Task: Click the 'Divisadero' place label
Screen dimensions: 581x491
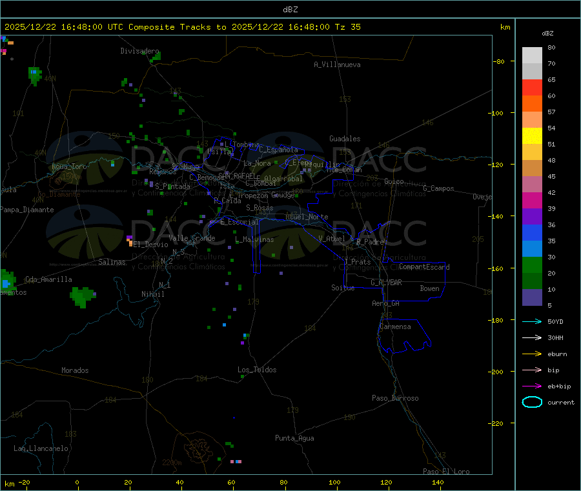Action: coord(139,51)
